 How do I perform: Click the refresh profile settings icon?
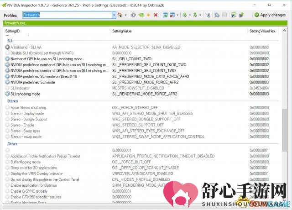133,15
